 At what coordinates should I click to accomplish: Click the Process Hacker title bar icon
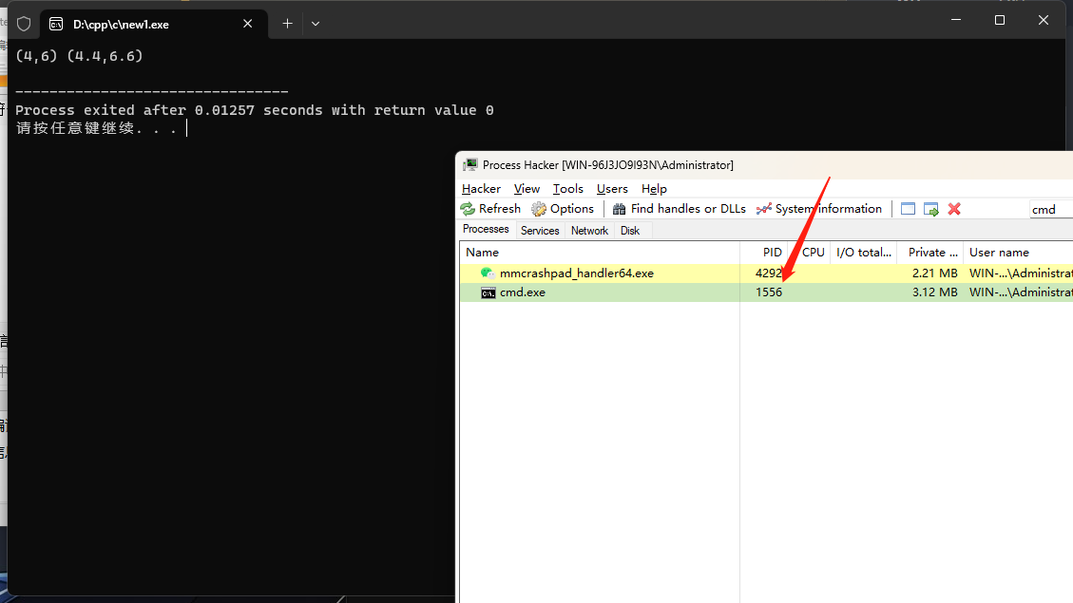tap(470, 165)
